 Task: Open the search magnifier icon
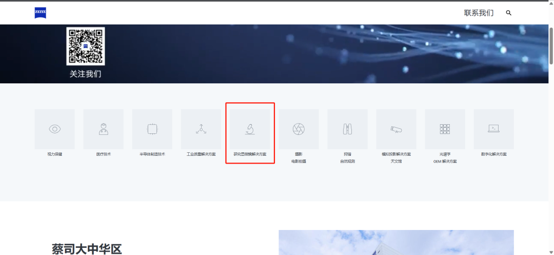tap(508, 13)
